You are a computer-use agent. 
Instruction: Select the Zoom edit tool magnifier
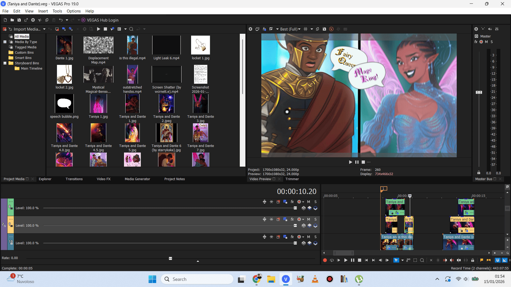422,260
